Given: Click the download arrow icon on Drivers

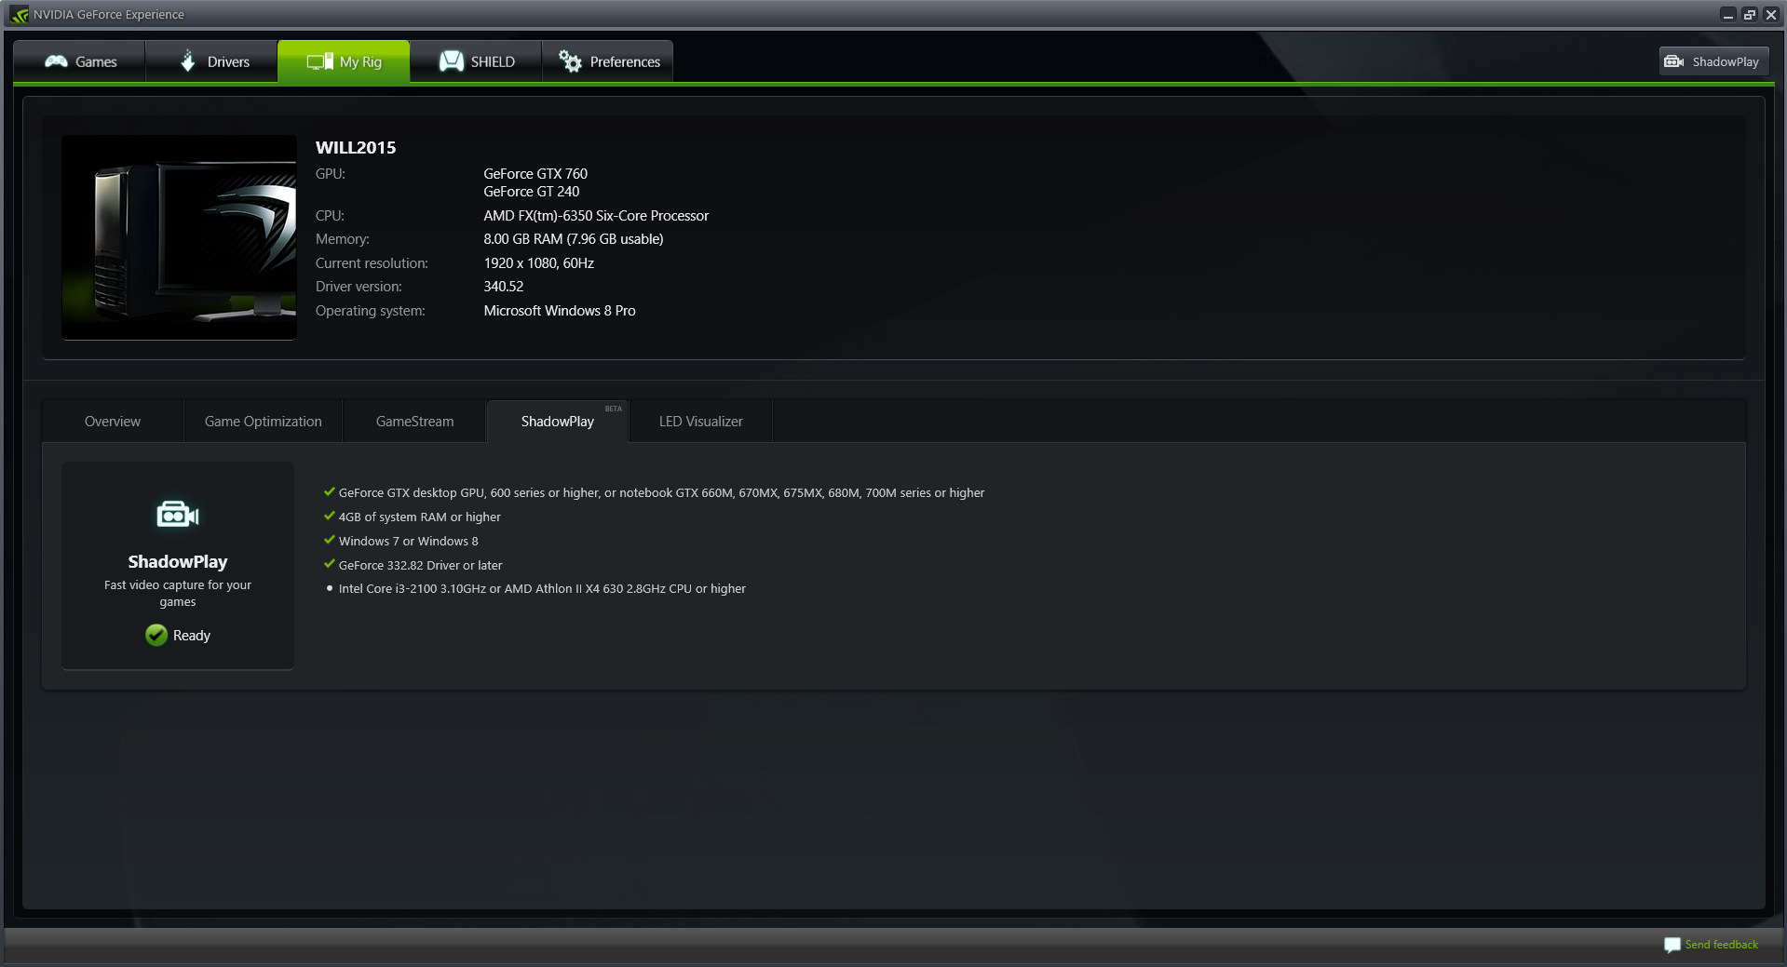Looking at the screenshot, I should point(188,61).
